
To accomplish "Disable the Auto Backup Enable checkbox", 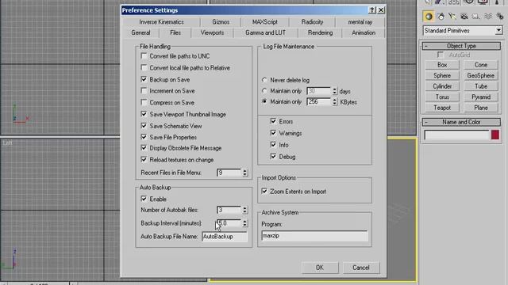I will [x=144, y=199].
